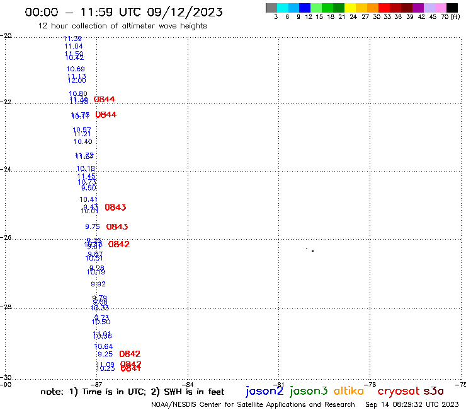Screen dimensions: 466x410
Task: Click the '9.92' wave height value
Action: (98, 284)
